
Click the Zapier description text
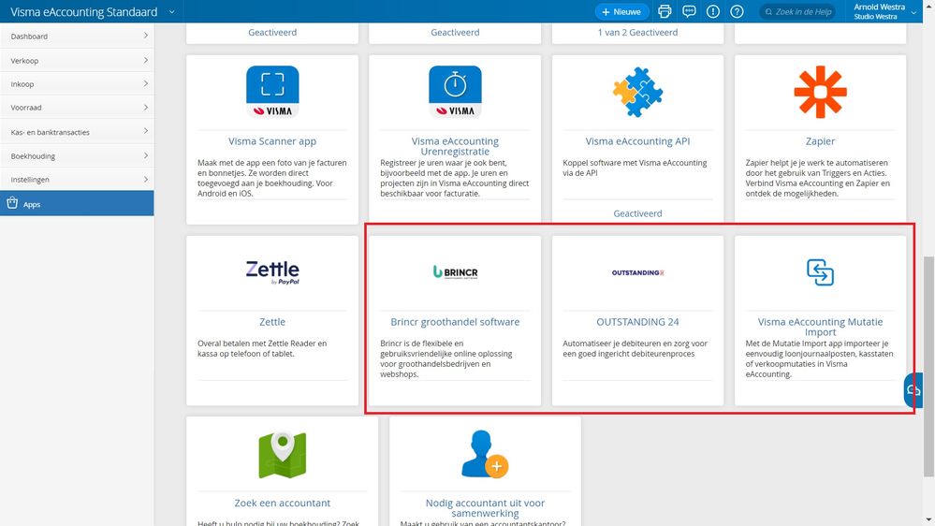[x=817, y=178]
